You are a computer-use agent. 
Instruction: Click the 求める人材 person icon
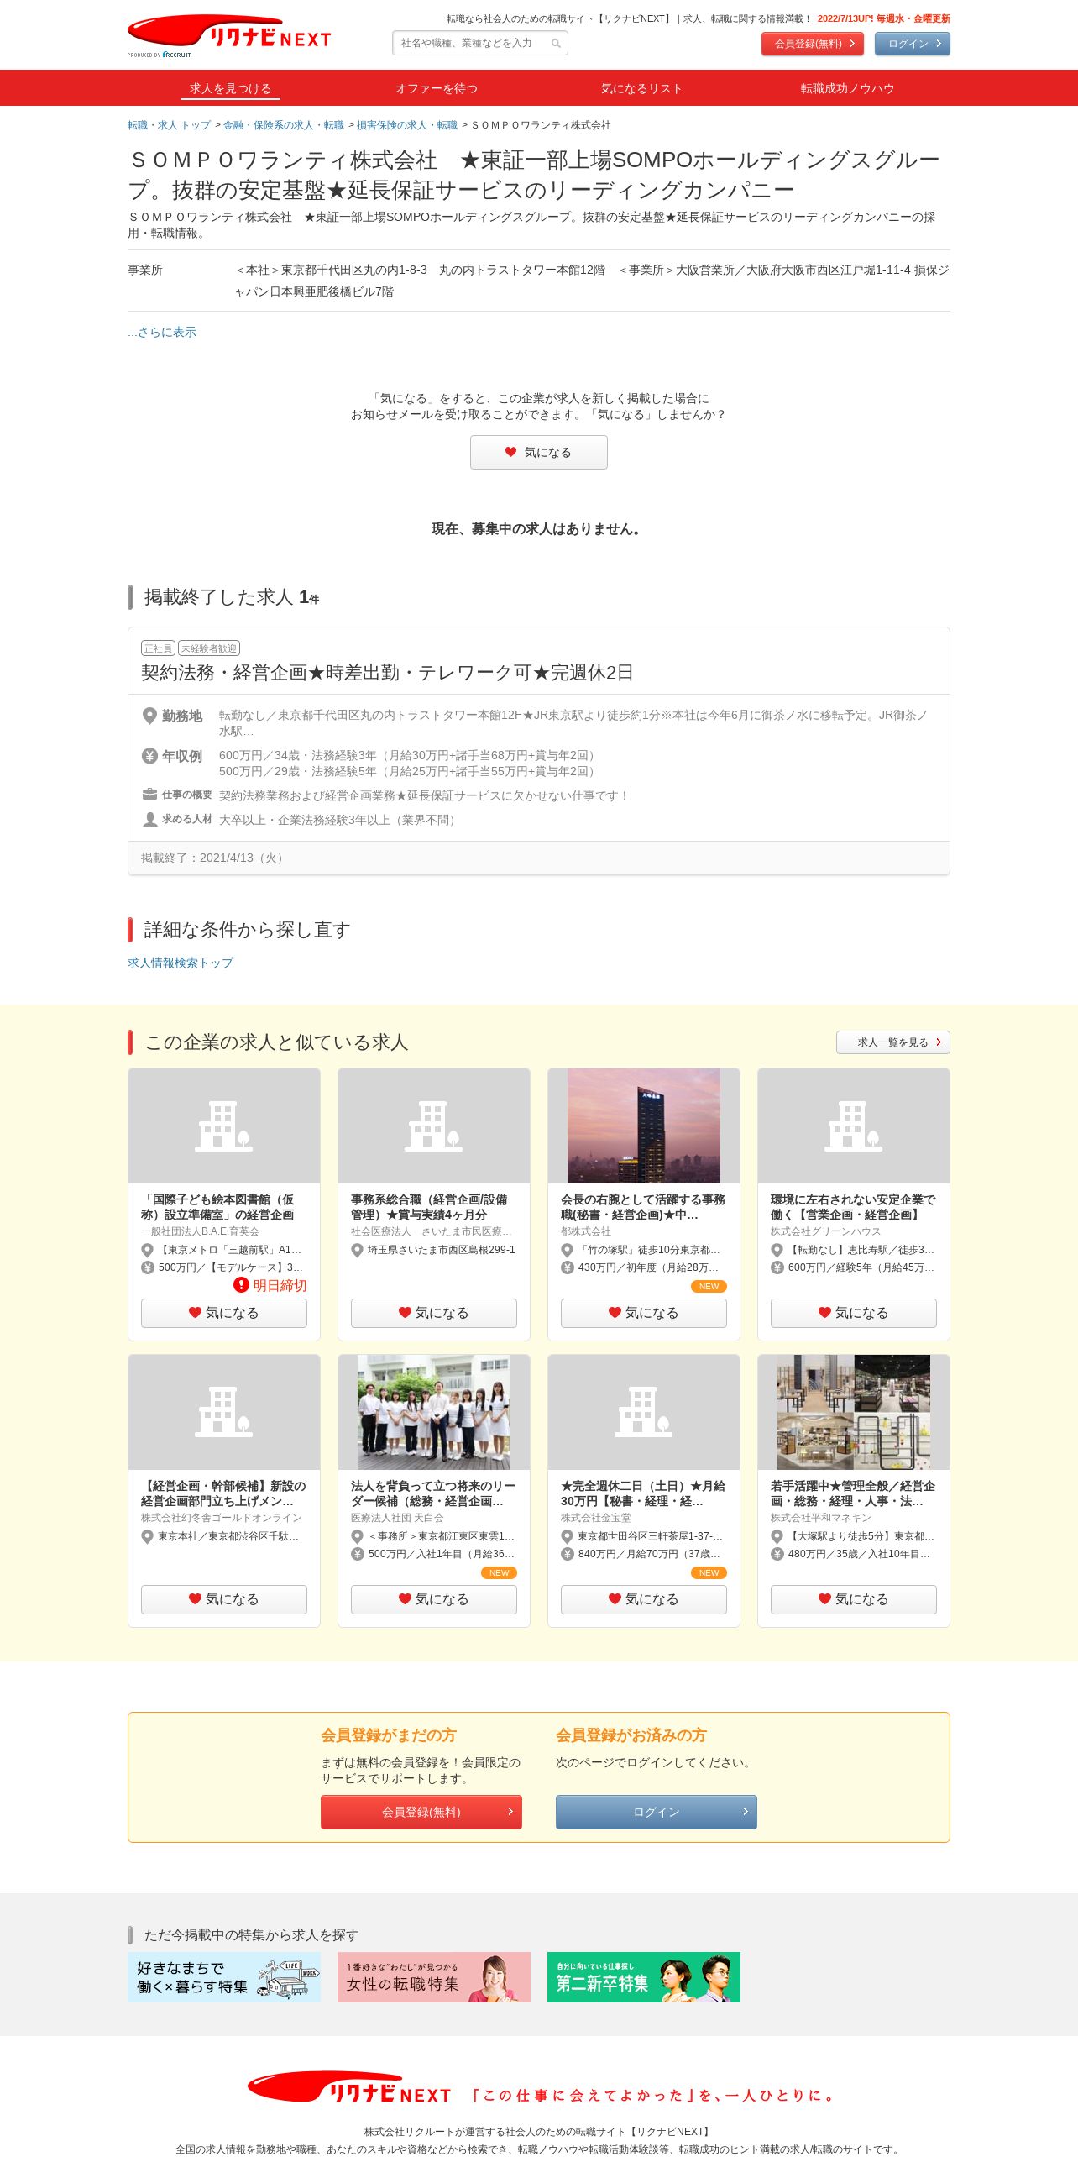(x=149, y=819)
